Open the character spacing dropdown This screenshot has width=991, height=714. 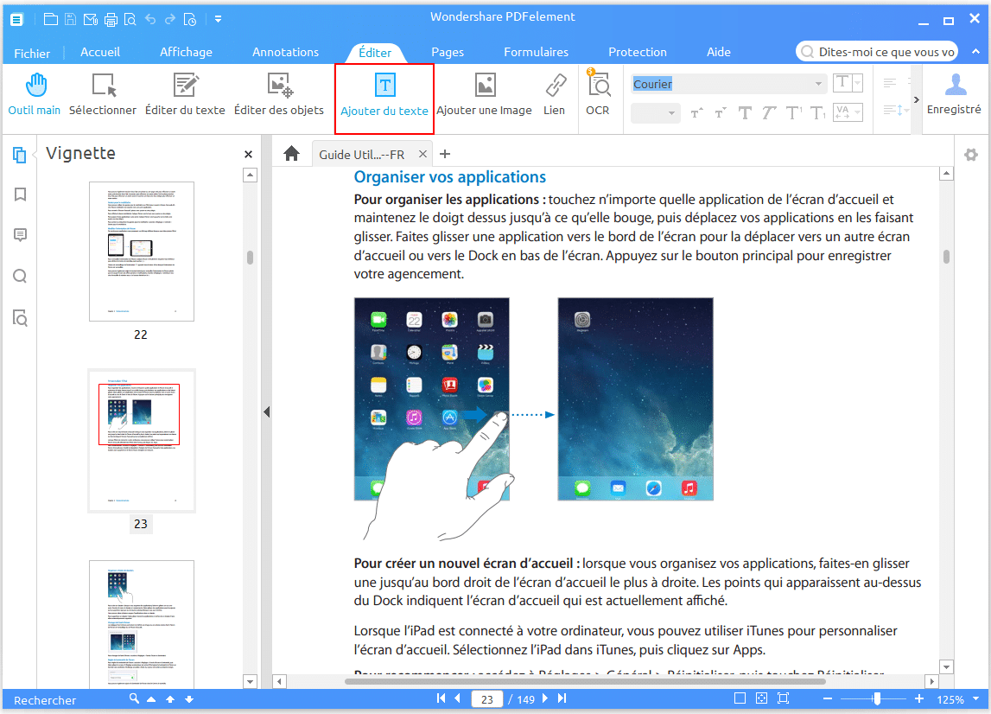tap(858, 112)
